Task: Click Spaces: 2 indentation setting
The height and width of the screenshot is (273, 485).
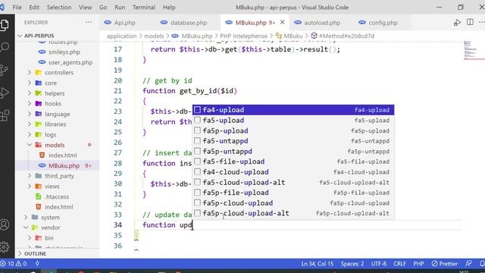Action: click(352, 264)
